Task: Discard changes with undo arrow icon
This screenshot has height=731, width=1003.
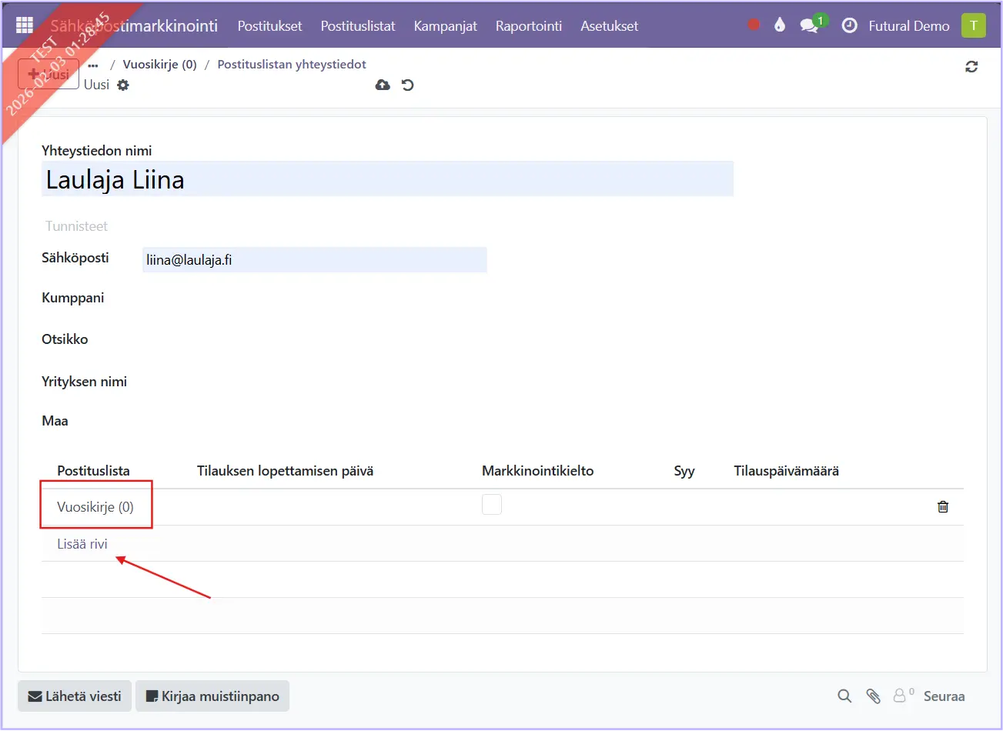Action: coord(408,85)
